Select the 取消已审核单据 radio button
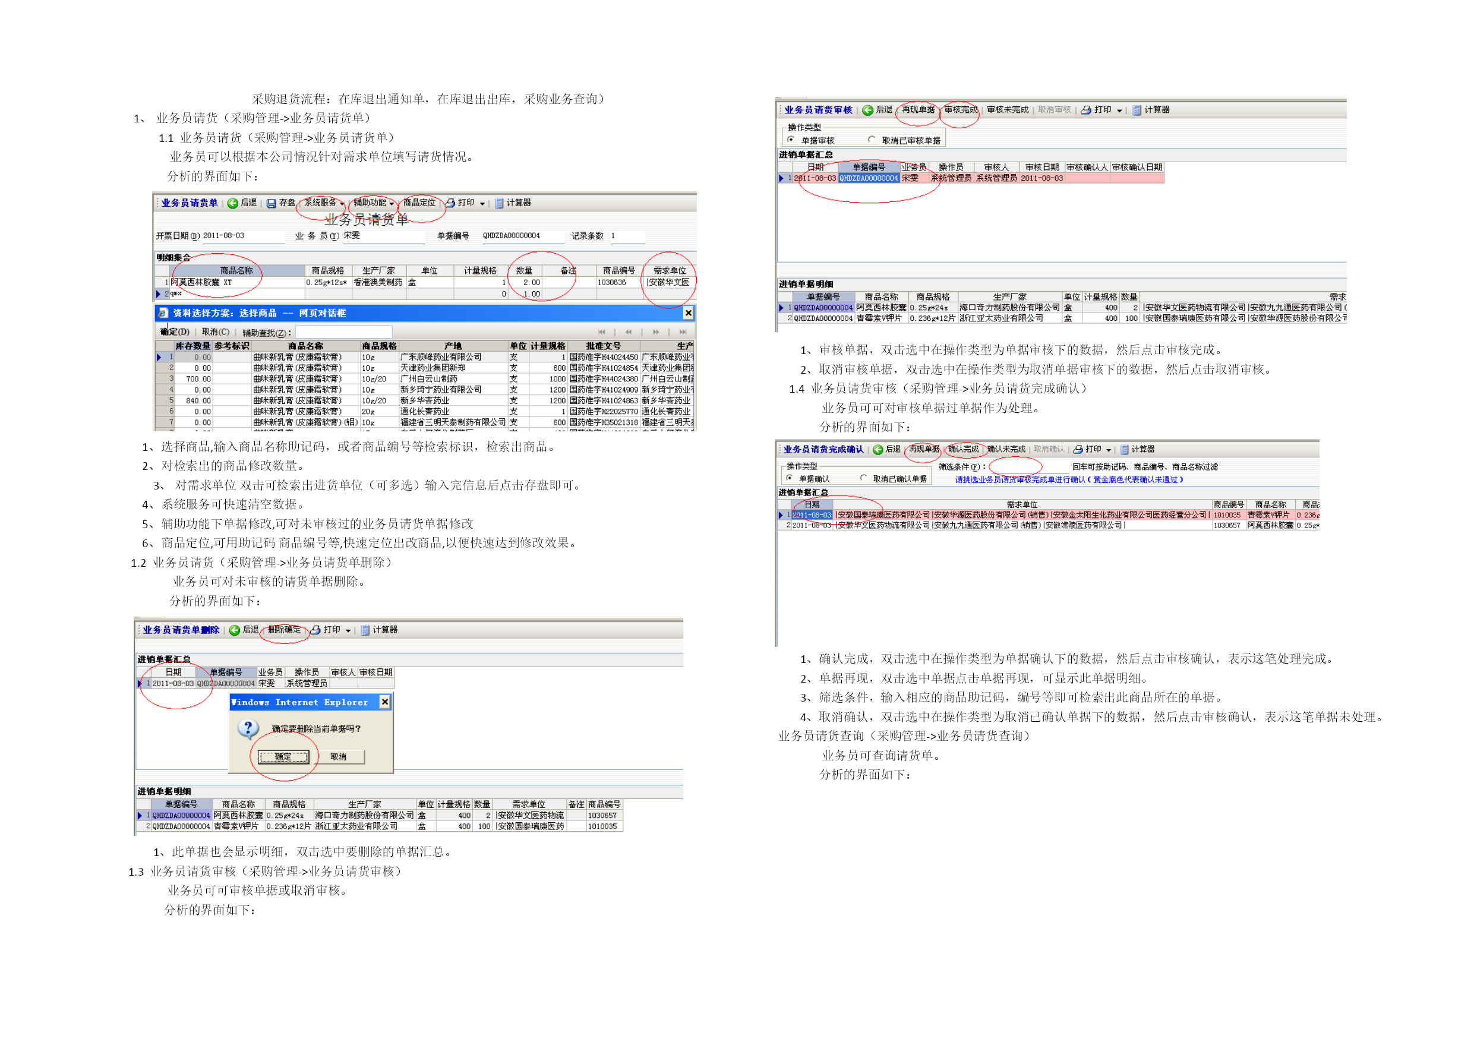This screenshot has height=1042, width=1474. click(x=871, y=140)
